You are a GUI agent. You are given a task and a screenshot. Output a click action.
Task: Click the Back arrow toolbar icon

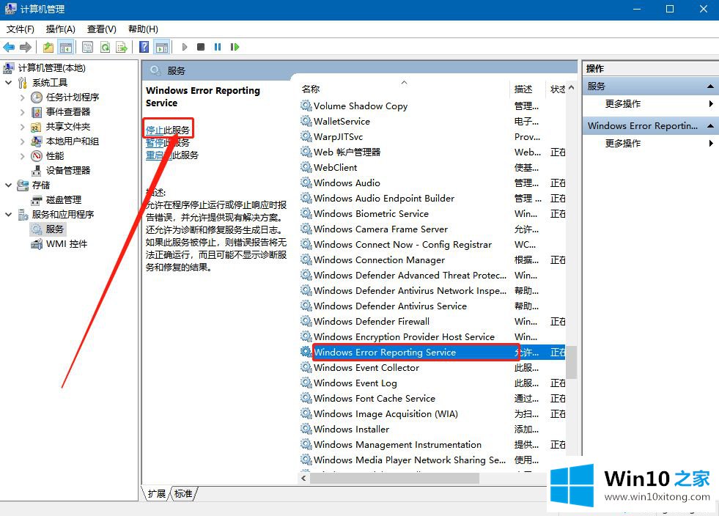[9, 47]
